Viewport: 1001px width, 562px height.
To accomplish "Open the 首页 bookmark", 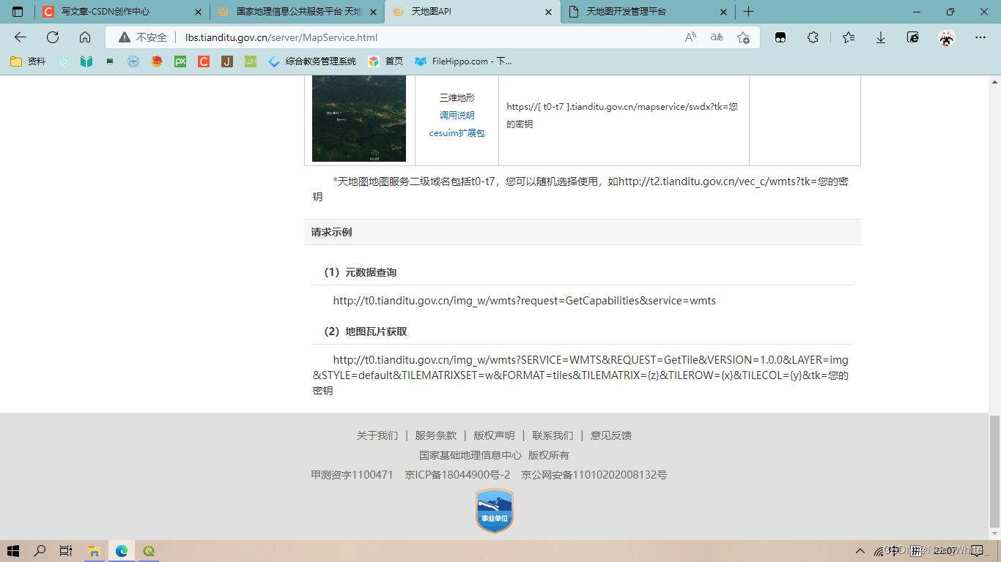I will pos(385,61).
